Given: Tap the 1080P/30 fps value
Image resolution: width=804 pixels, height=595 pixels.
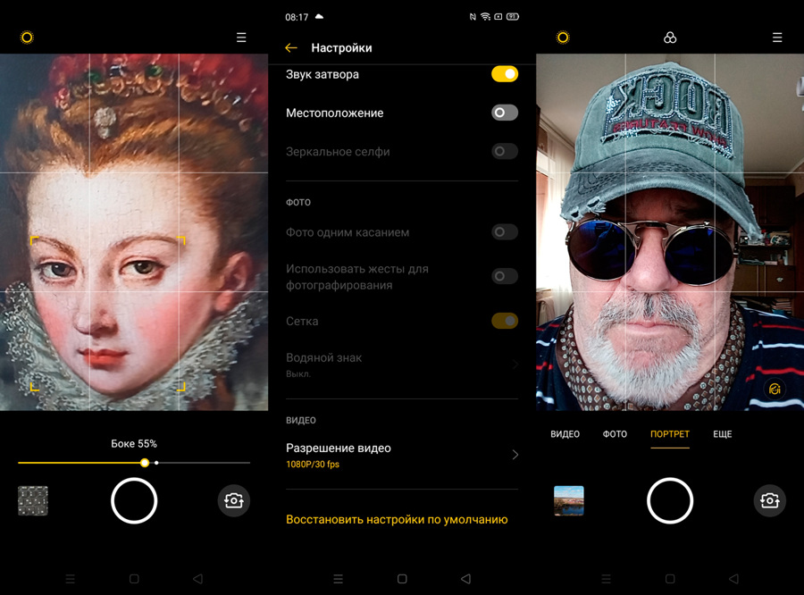Looking at the screenshot, I should [x=313, y=465].
